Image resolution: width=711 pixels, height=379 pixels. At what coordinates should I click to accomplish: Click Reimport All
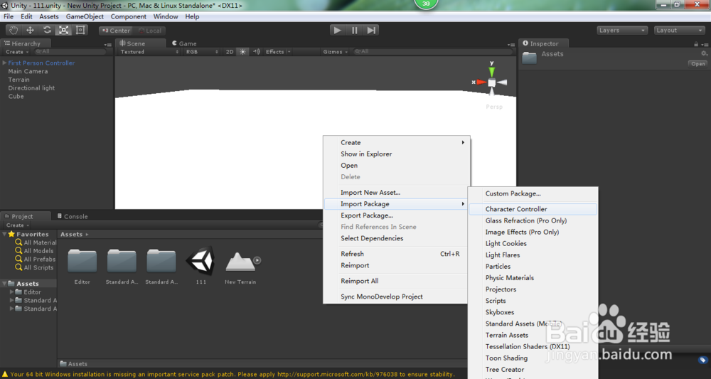395,281
